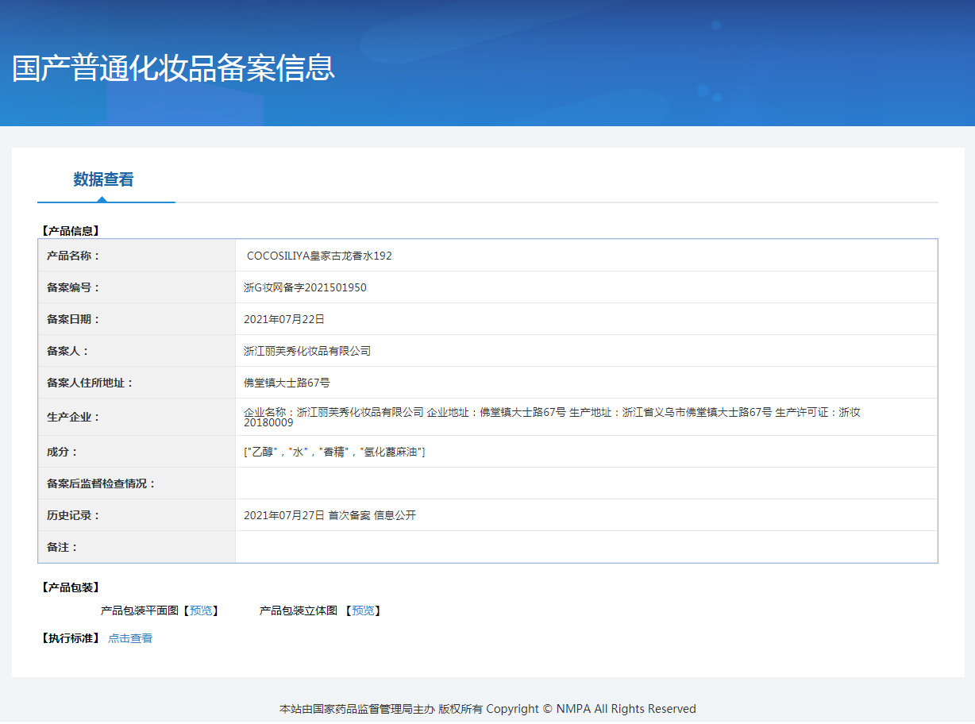Click the 备案人住所地址 row label
975x724 pixels.
click(91, 383)
